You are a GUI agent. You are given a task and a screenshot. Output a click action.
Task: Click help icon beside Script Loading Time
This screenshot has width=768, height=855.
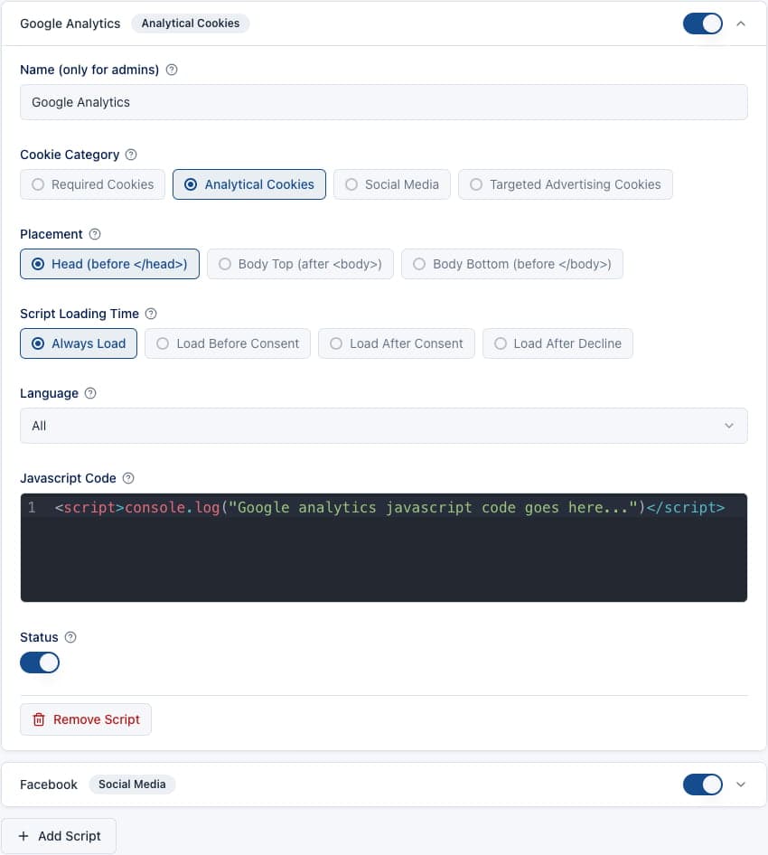151,315
